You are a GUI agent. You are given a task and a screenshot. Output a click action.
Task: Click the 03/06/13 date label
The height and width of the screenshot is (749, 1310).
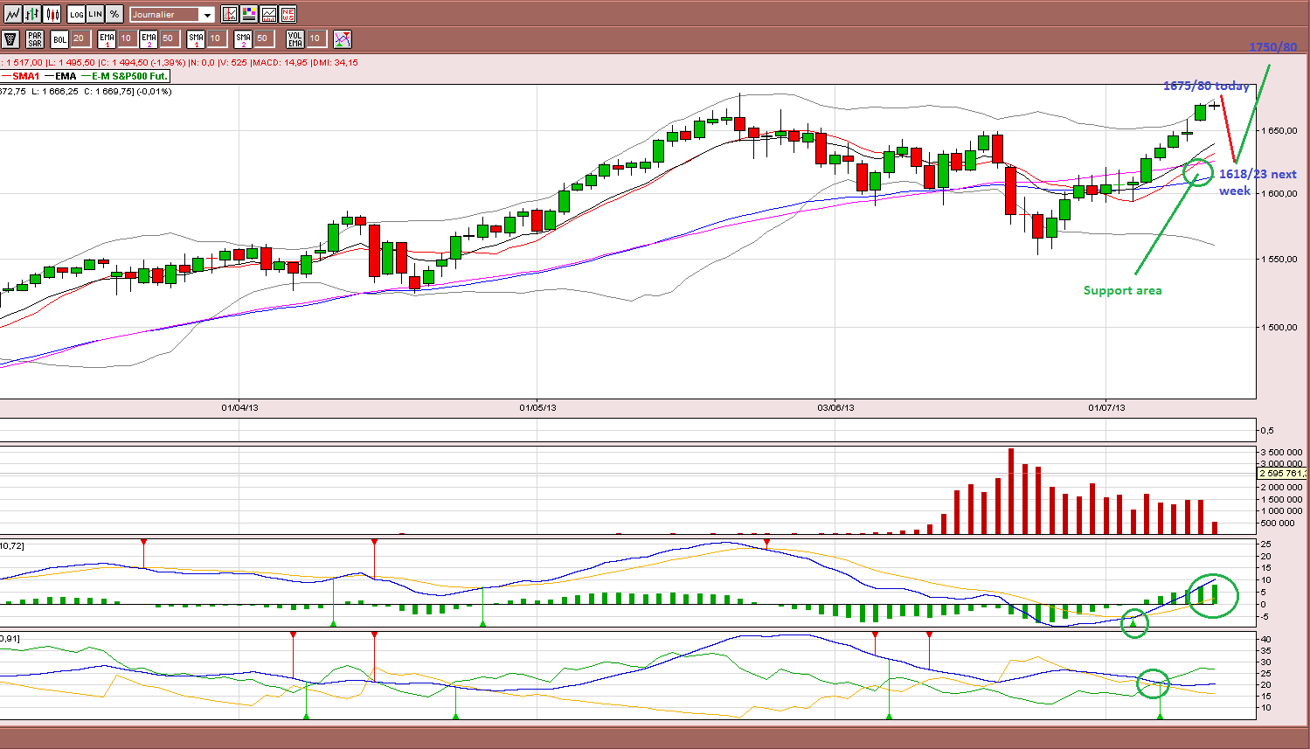pyautogui.click(x=835, y=408)
